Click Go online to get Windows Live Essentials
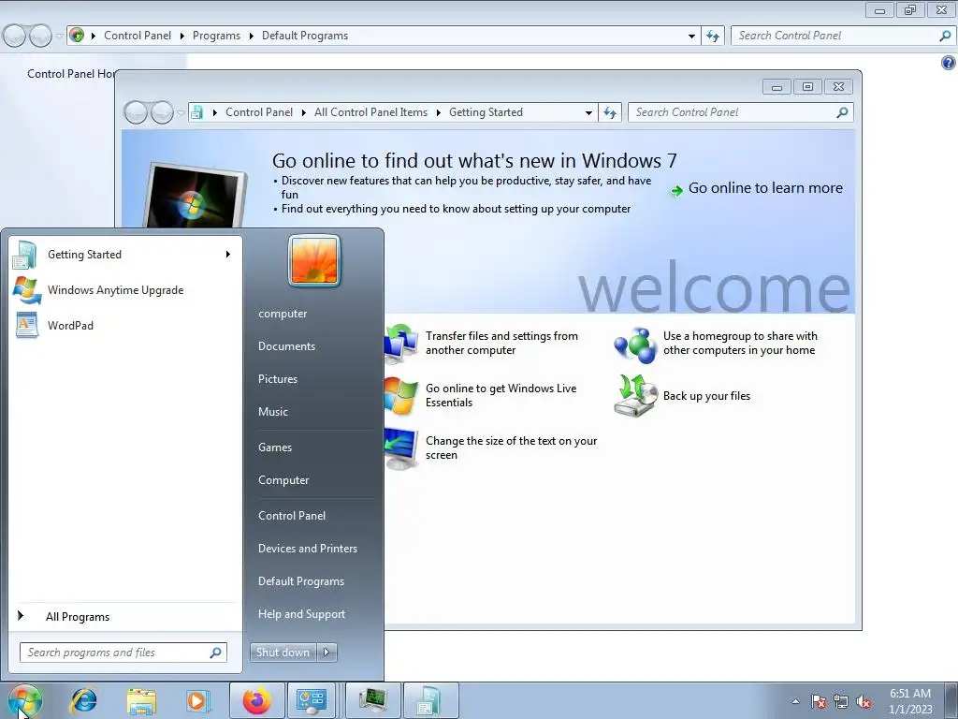 pos(501,395)
